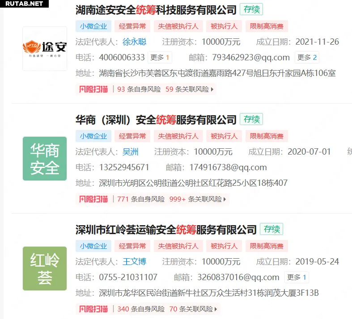
Task: Select founding date 2019-05-24
Action: click(x=317, y=262)
